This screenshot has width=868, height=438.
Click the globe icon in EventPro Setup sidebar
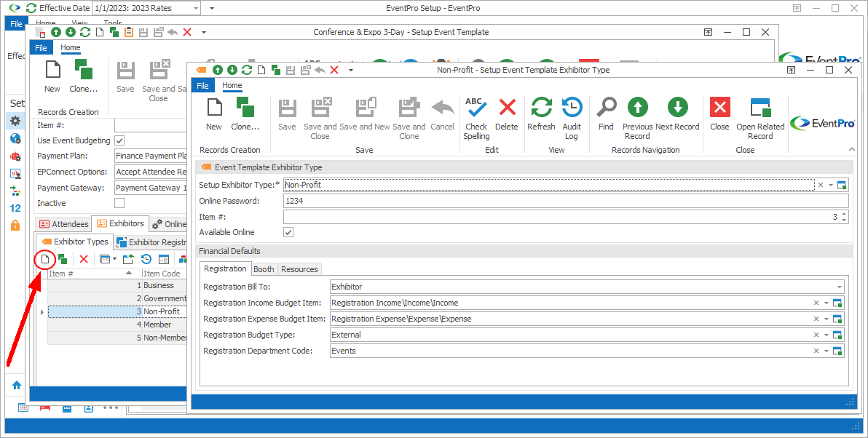click(x=15, y=138)
